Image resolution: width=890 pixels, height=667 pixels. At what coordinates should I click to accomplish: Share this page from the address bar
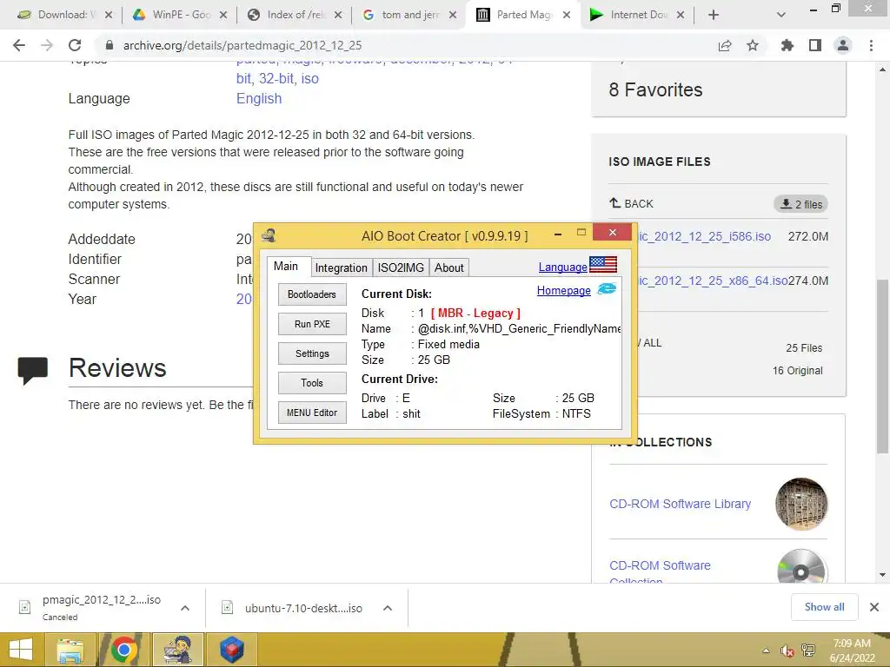tap(725, 45)
